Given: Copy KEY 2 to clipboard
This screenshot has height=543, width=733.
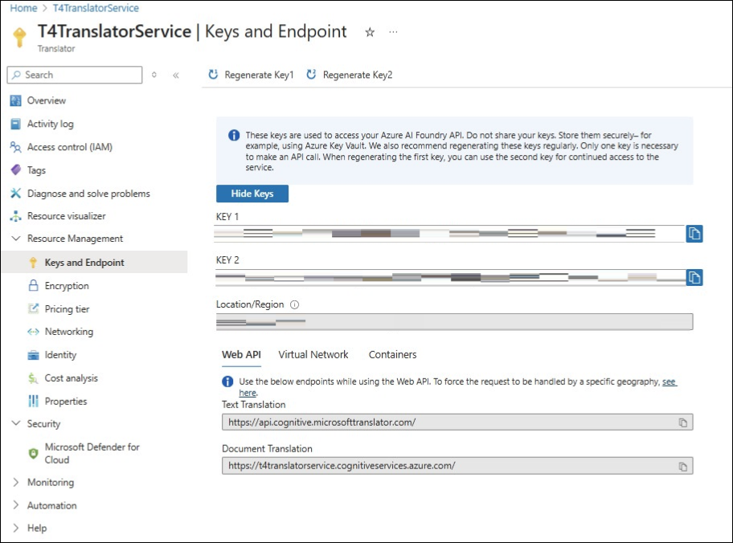Looking at the screenshot, I should [694, 278].
